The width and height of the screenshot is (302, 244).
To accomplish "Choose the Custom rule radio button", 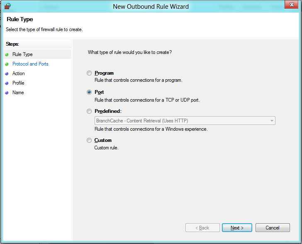I will click(x=89, y=140).
